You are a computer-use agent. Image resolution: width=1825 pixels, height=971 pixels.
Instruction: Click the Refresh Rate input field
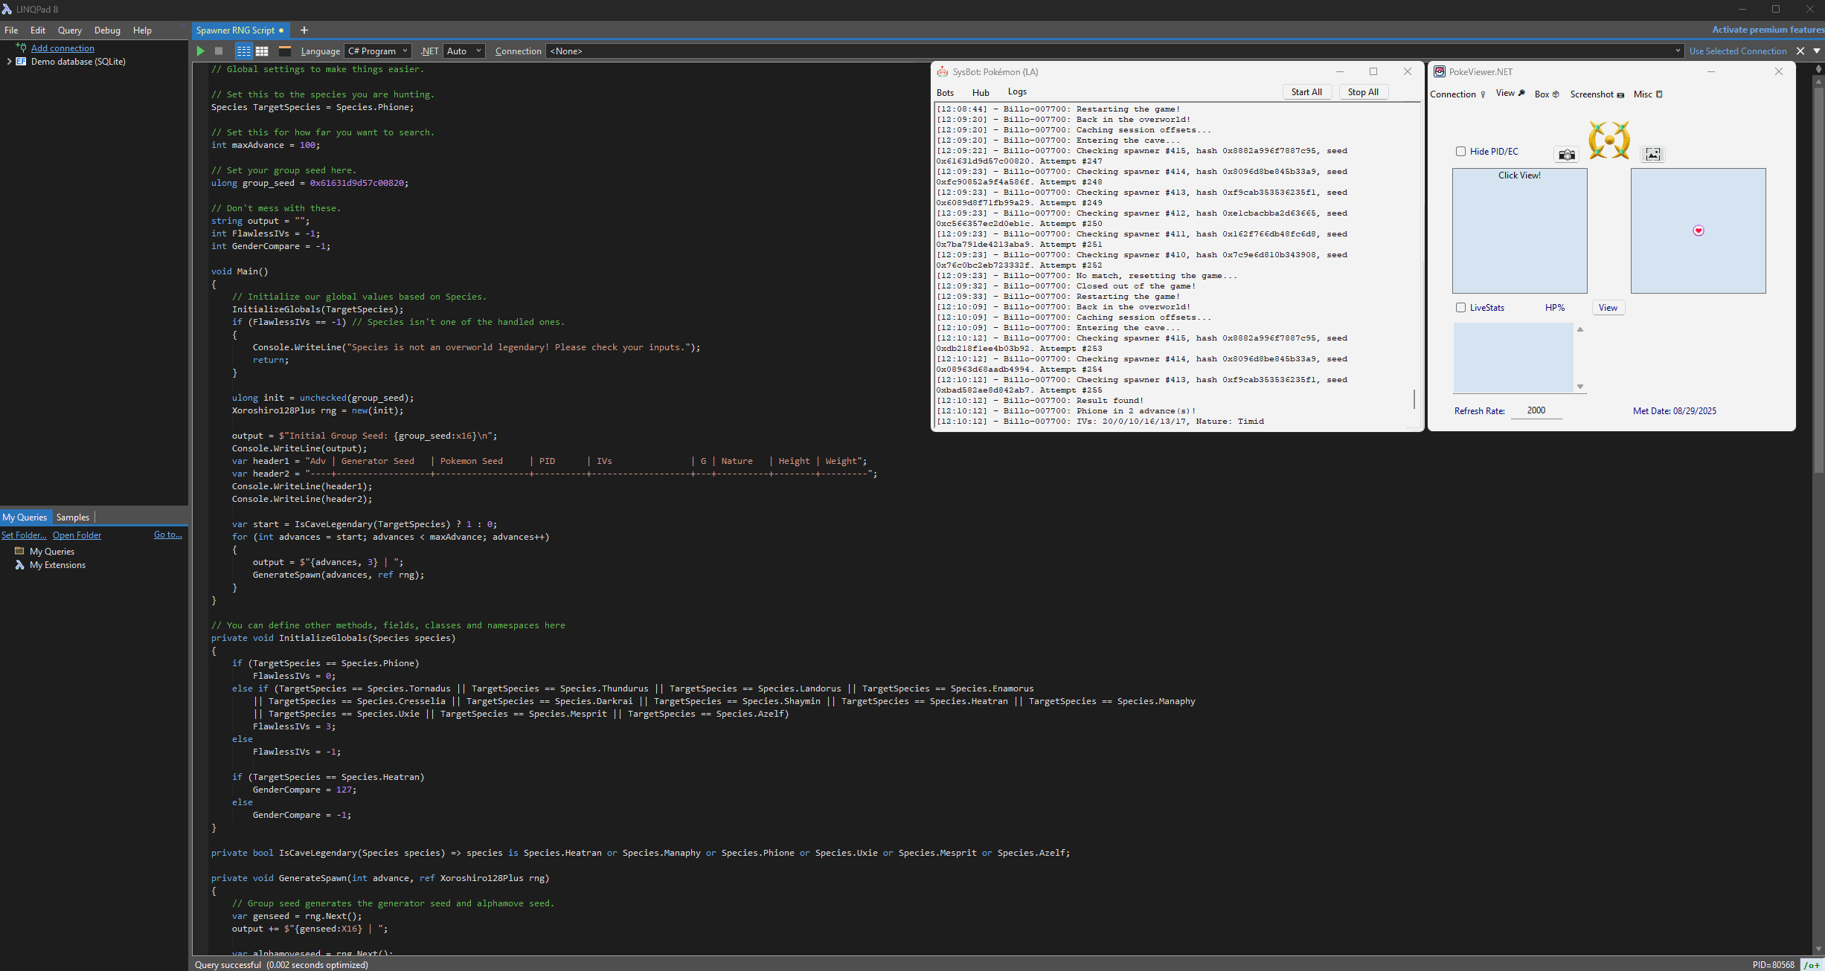point(1536,410)
